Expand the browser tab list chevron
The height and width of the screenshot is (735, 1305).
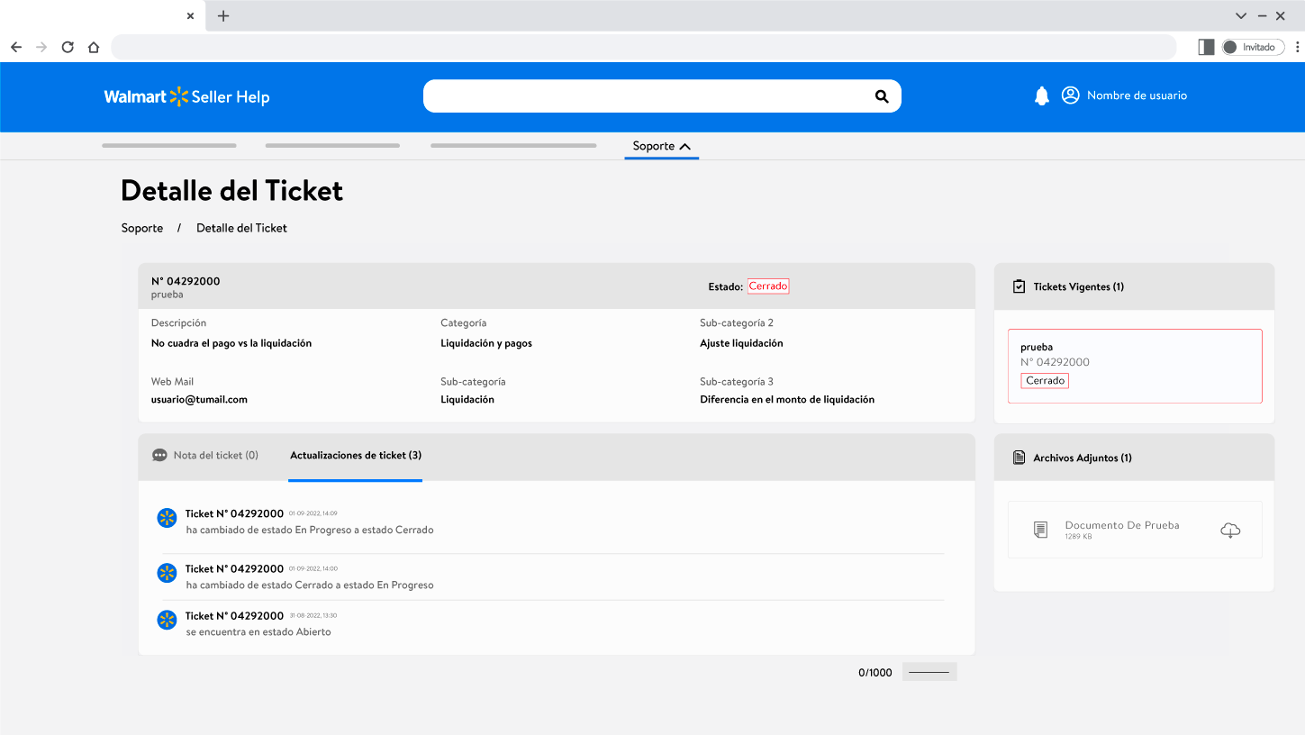pyautogui.click(x=1240, y=15)
